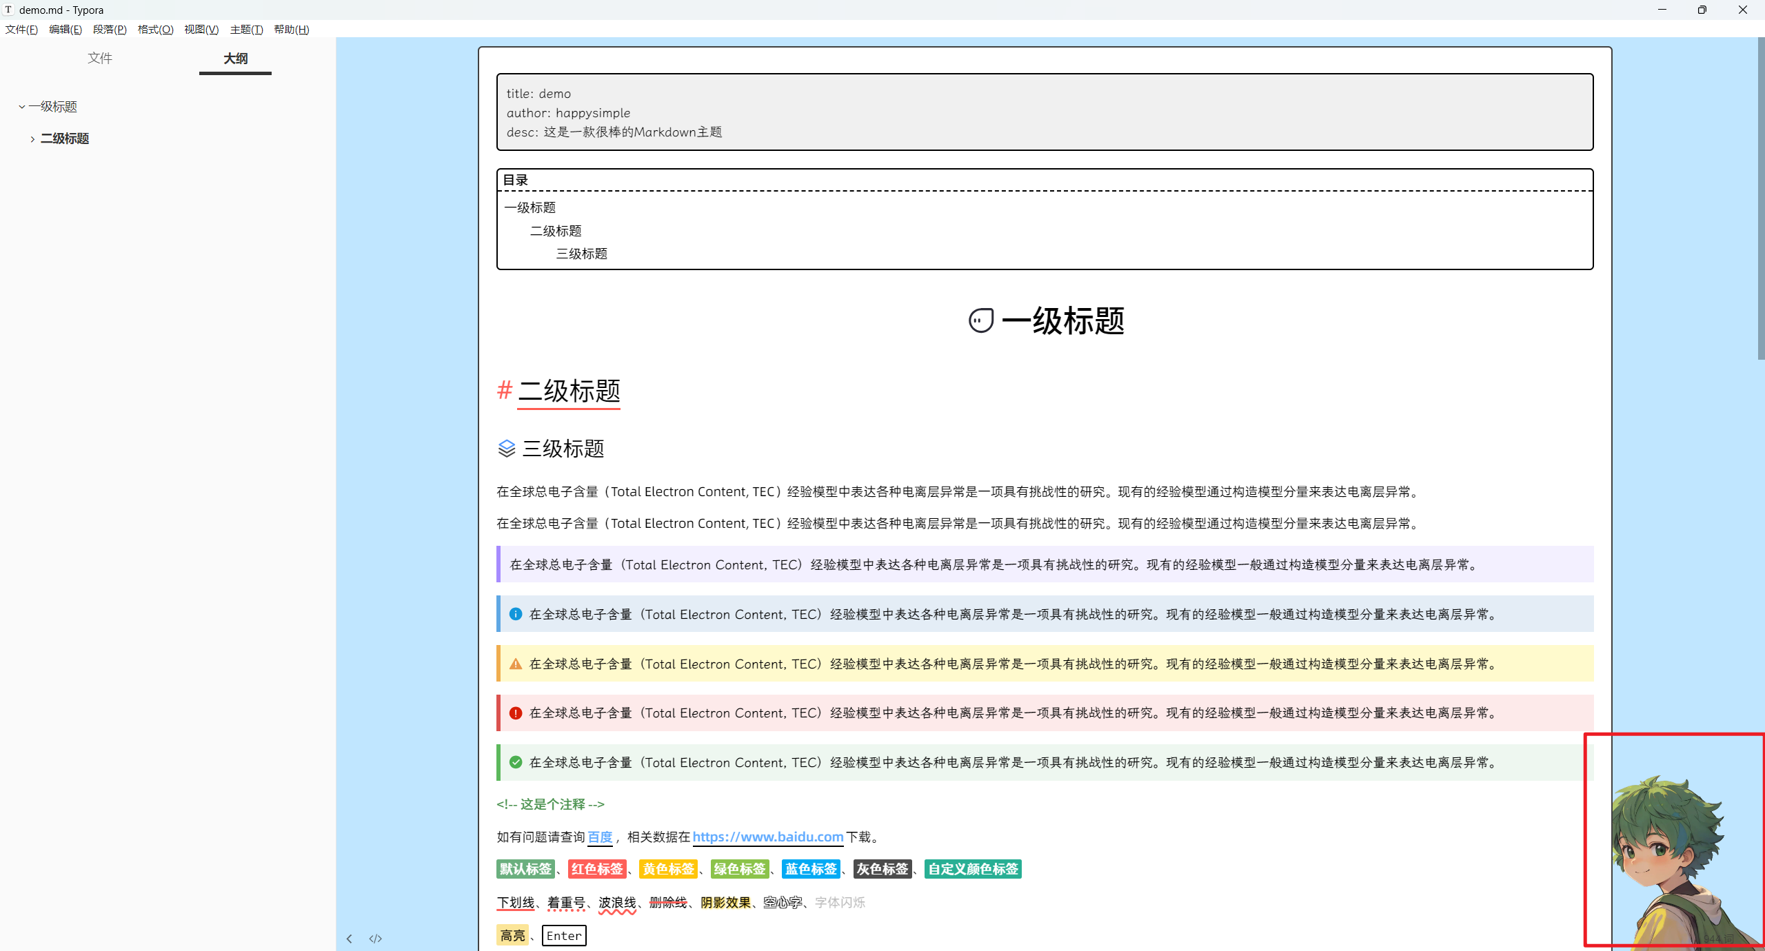Switch to the 文件 sidebar tab
Viewport: 1765px width, 951px height.
(x=100, y=59)
